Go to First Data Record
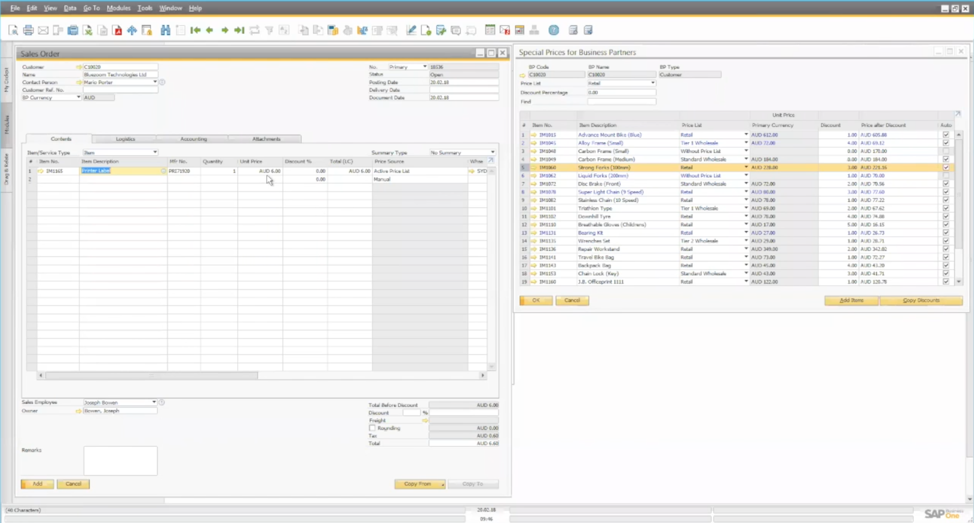The height and width of the screenshot is (523, 974). click(x=195, y=30)
